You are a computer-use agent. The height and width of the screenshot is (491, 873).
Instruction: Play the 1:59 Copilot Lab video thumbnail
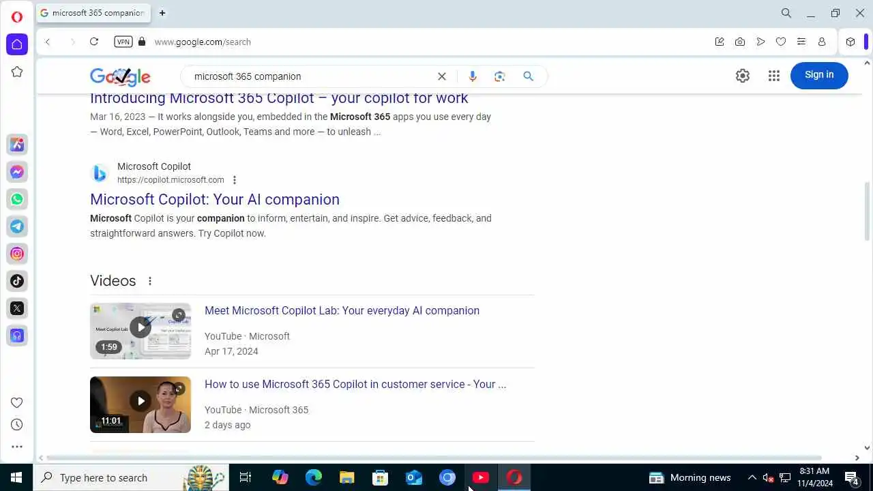[140, 331]
